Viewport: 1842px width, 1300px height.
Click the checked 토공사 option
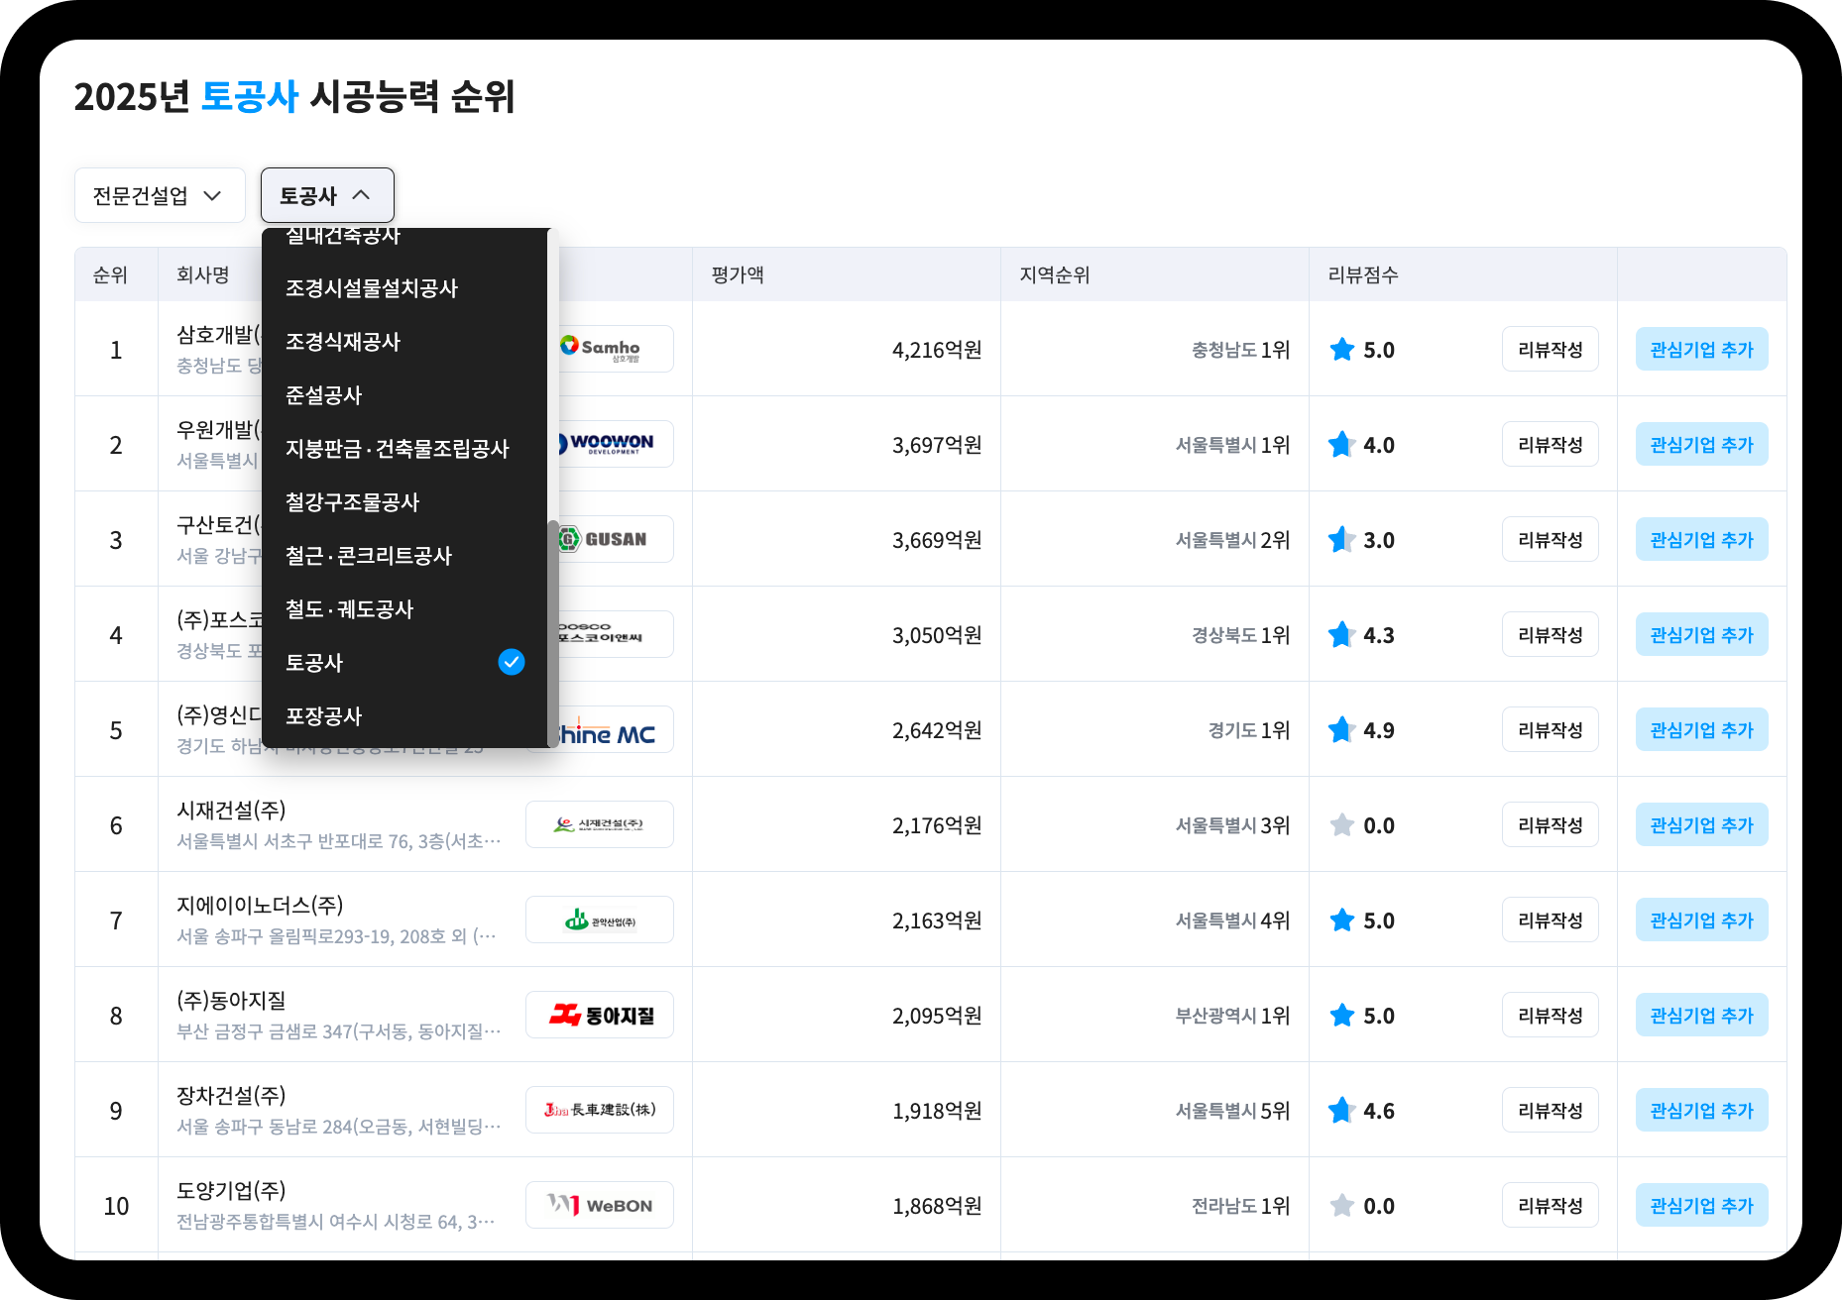pos(404,663)
